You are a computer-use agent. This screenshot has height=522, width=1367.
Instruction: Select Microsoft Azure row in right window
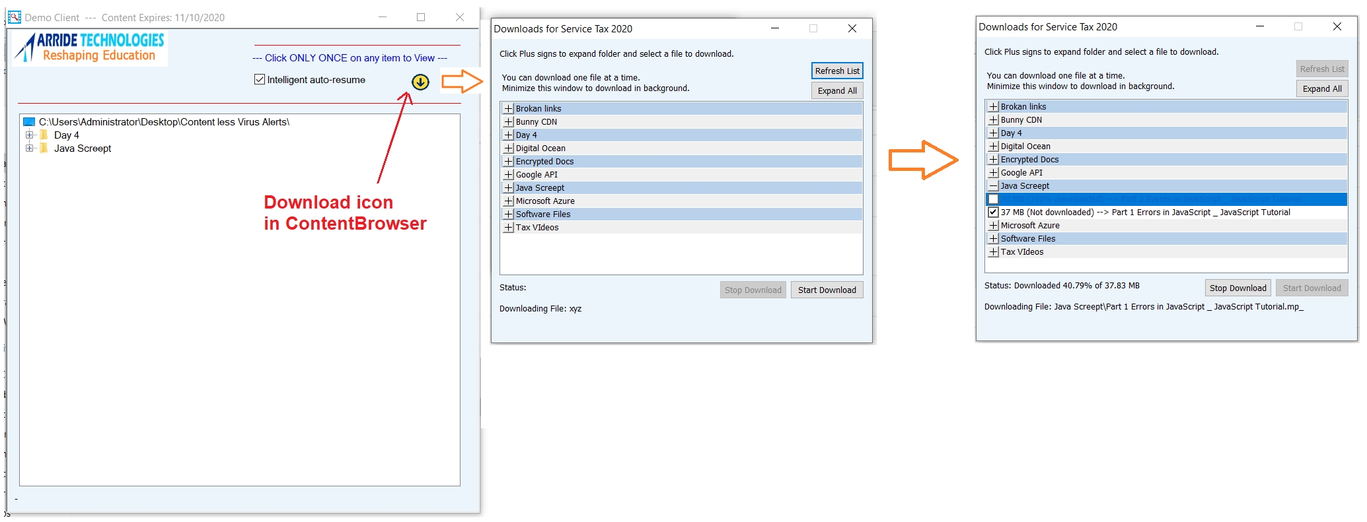1029,226
